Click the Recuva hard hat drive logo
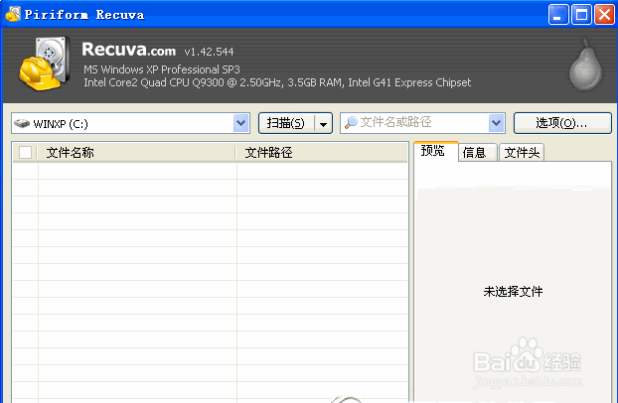Screen dimensions: 618x403 point(45,64)
